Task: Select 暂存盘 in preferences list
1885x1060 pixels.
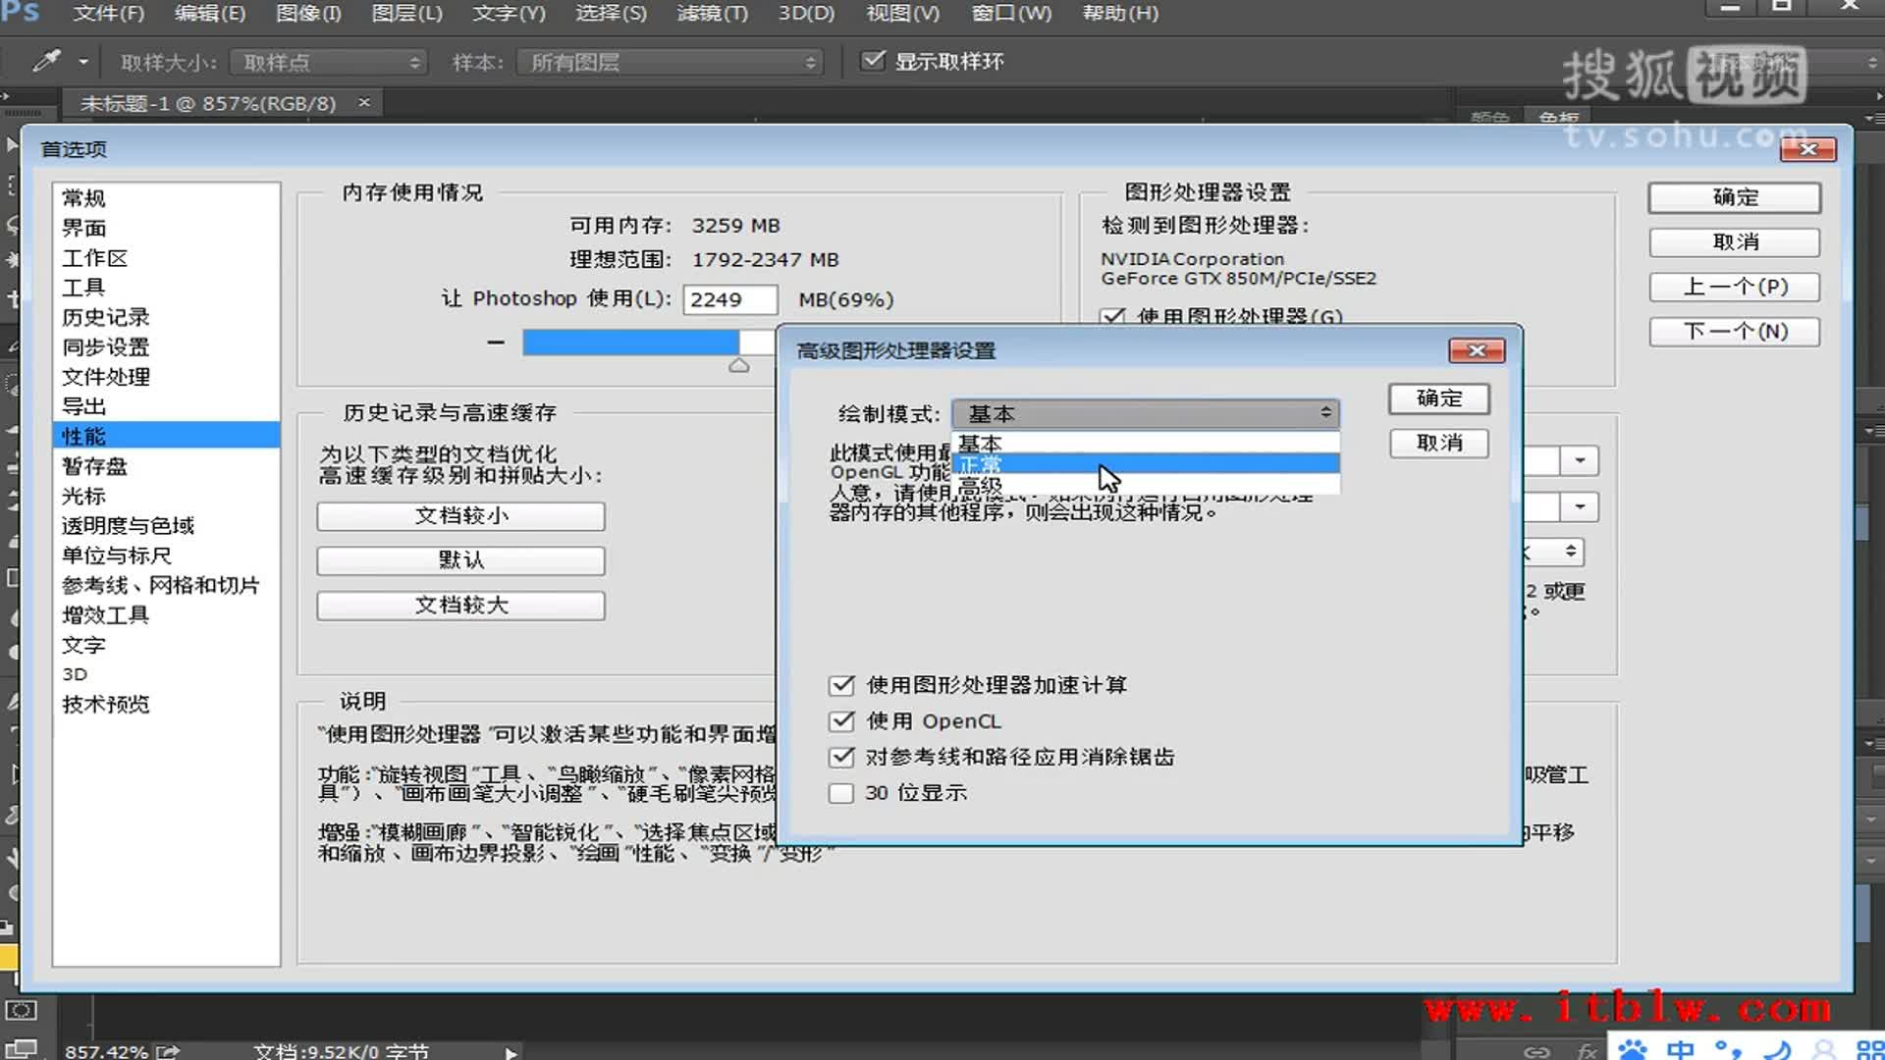Action: pyautogui.click(x=166, y=466)
